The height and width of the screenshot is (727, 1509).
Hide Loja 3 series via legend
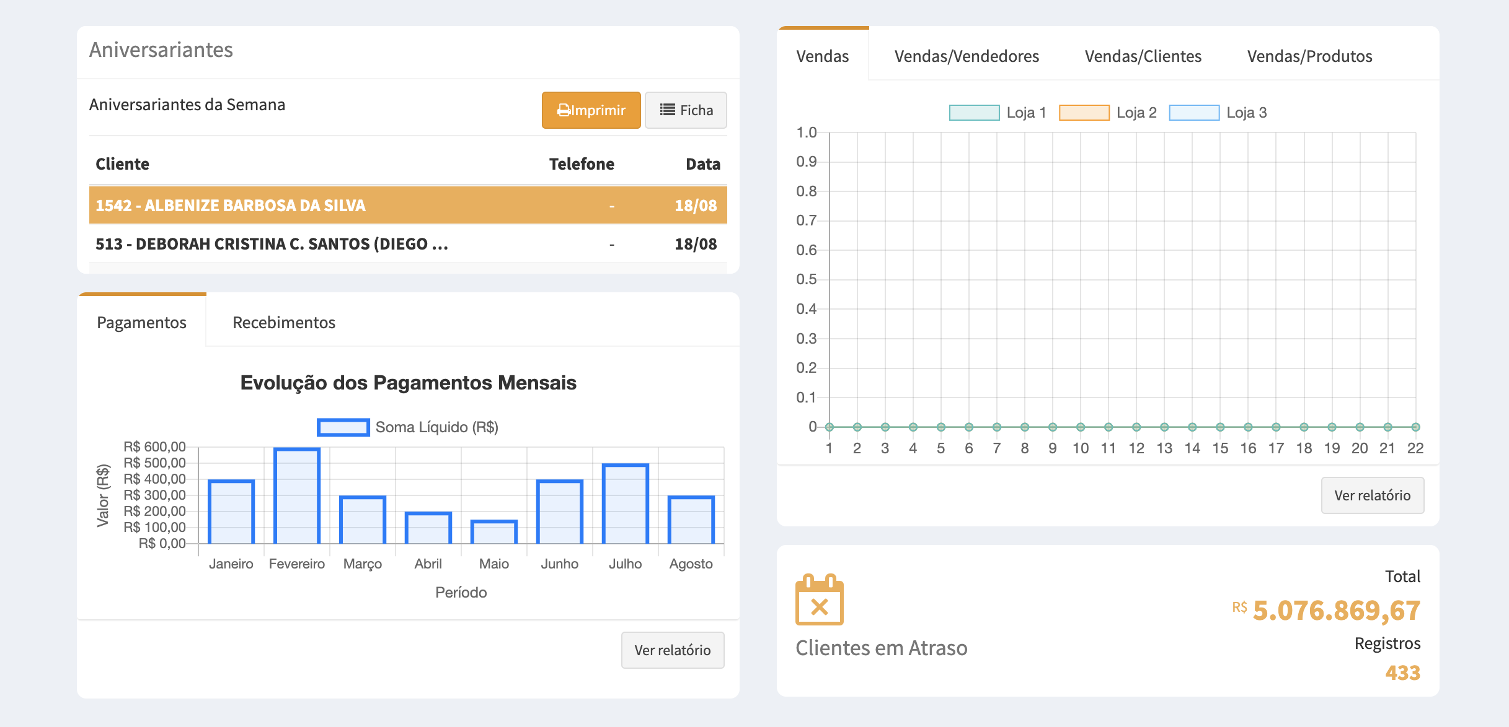coord(1193,113)
